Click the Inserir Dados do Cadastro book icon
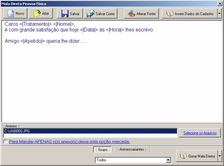224x166 pixels. (170, 14)
